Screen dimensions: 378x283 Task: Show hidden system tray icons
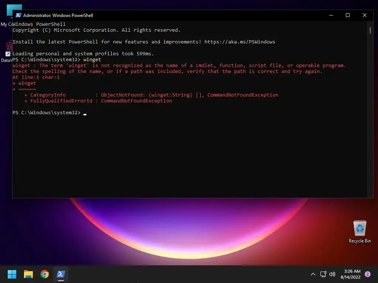(x=313, y=274)
